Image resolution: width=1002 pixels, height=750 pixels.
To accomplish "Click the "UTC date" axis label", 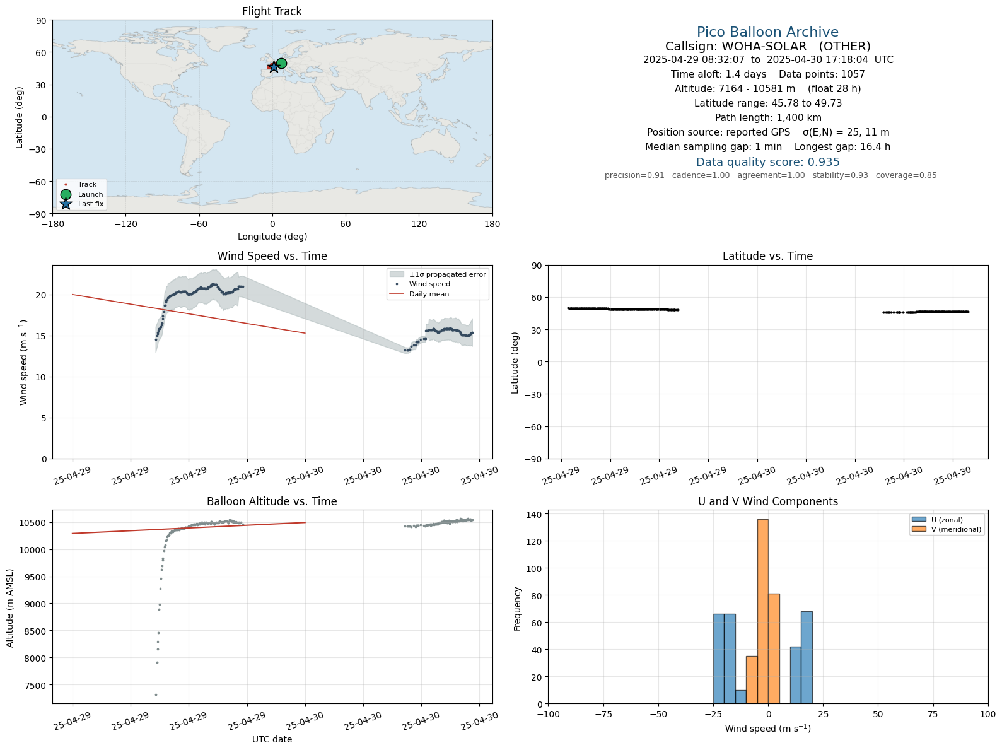I will 272,739.
